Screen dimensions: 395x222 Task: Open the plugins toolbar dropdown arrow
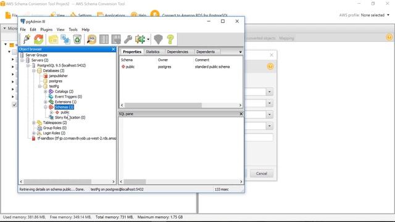pyautogui.click(x=148, y=39)
